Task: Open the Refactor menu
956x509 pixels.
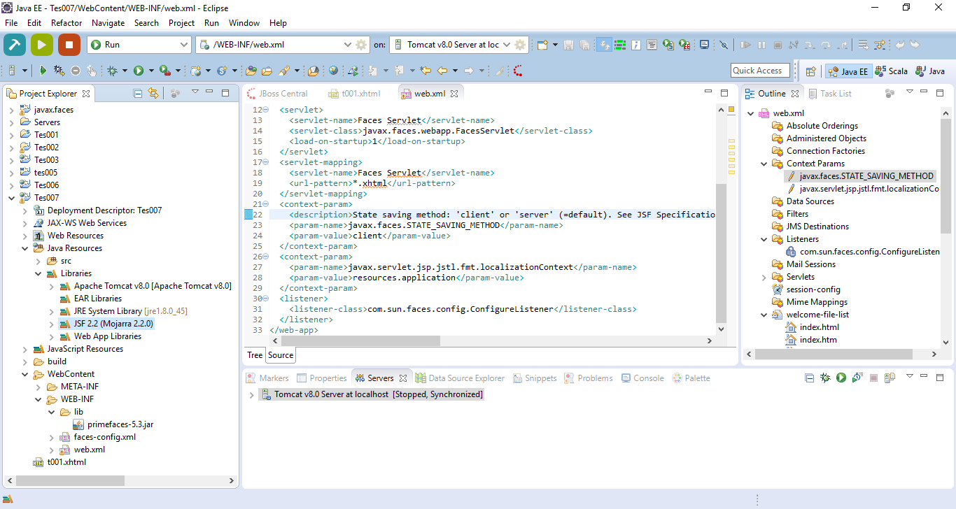Action: point(66,23)
